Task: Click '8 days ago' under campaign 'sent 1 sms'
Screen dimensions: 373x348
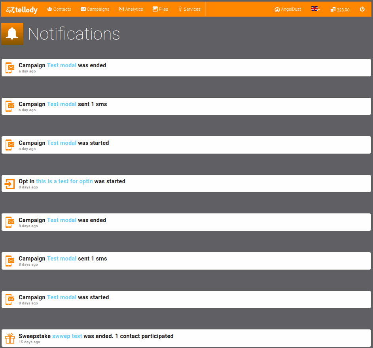Action: (x=28, y=264)
